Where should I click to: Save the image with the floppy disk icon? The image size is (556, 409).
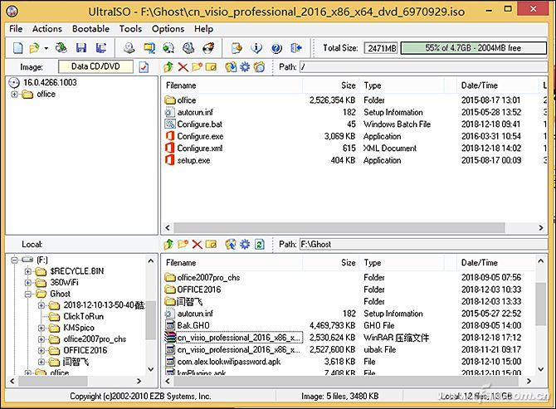click(x=81, y=48)
